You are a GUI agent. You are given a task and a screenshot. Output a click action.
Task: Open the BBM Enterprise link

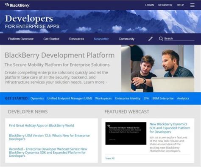(x=163, y=98)
